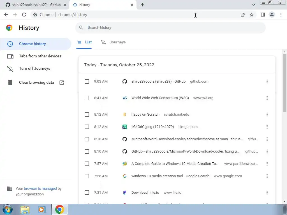287x215 pixels.
Task: Open the ilGkG6C.jpeg (1919×1079) link
Action: (153, 127)
